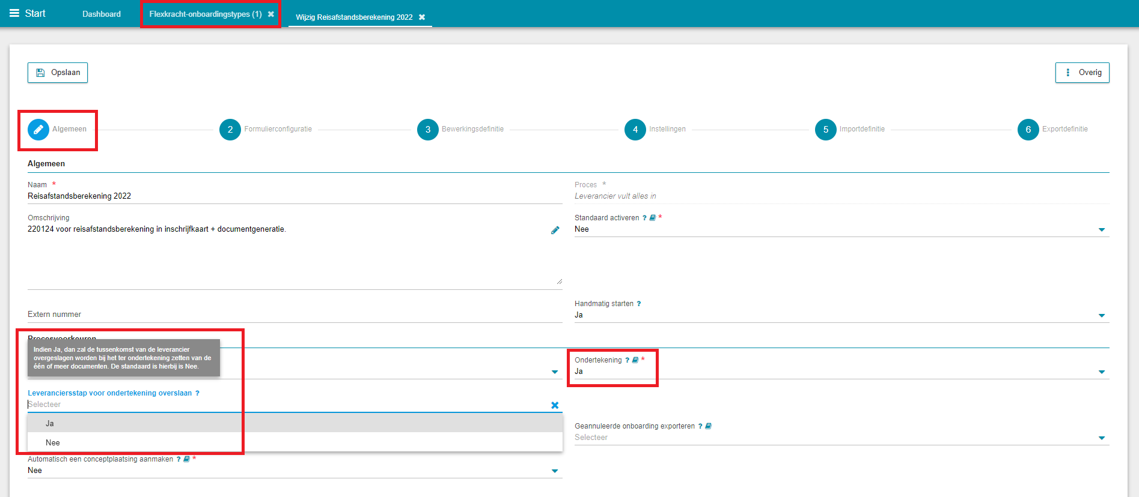Choose Ja in the dropdown list
The width and height of the screenshot is (1139, 497).
[x=295, y=423]
